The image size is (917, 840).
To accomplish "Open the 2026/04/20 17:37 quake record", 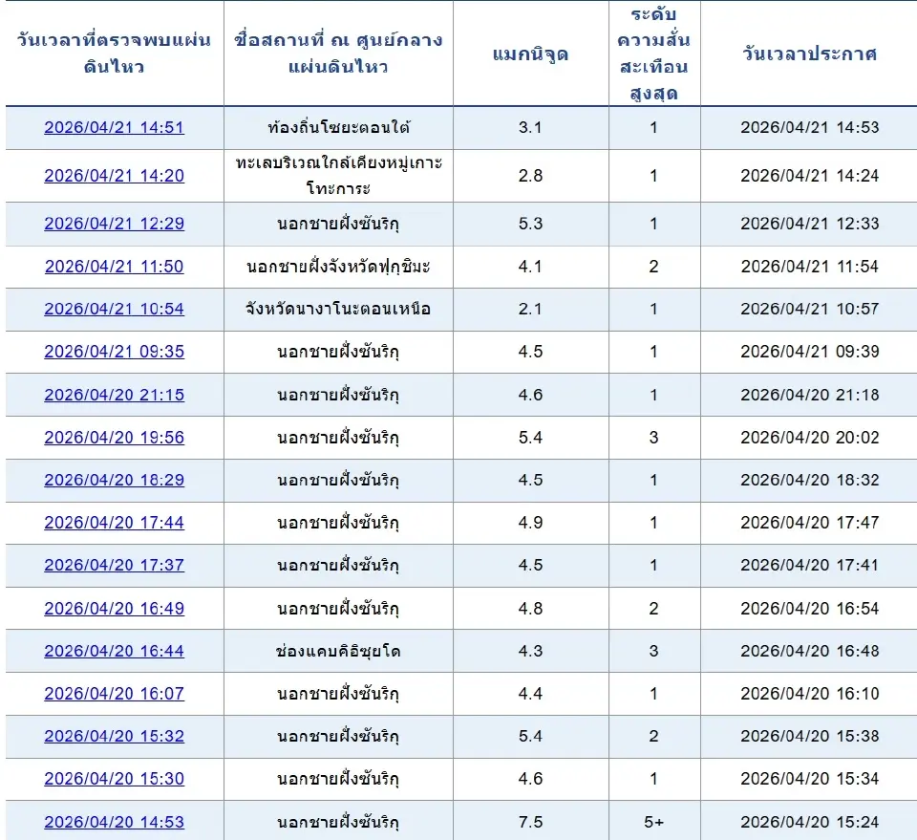I will [115, 566].
